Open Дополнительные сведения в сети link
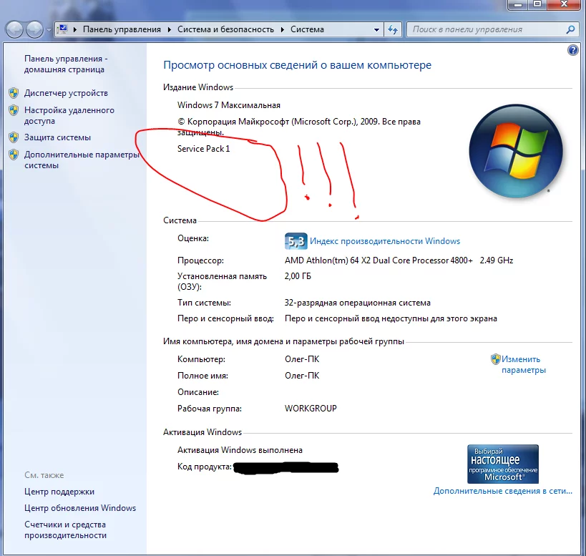Viewport: 586px width, 556px height. click(x=503, y=491)
